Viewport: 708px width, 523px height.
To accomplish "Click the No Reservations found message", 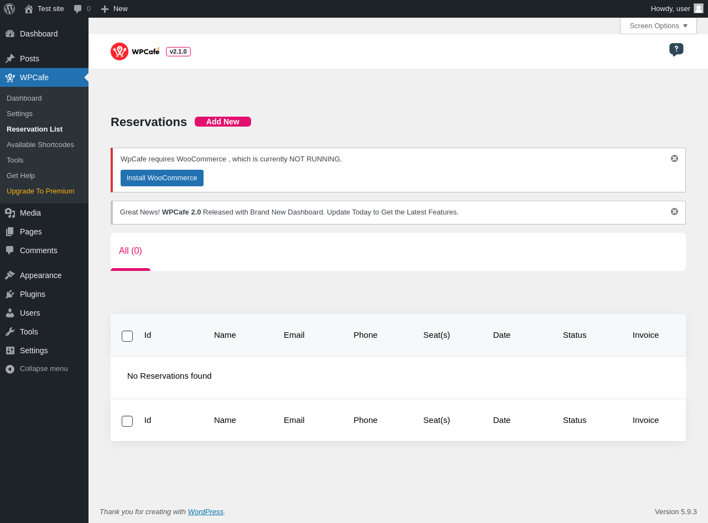I will (169, 376).
